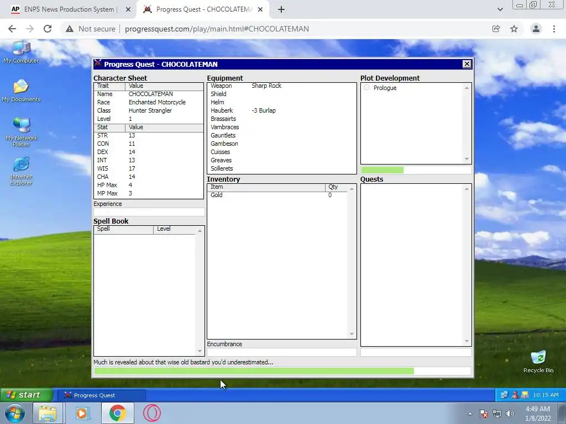Screen dimensions: 566x424
Task: Click XP tray network computers icon
Action: pos(504,395)
